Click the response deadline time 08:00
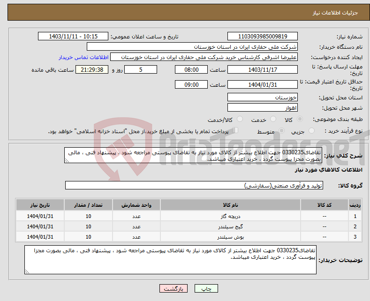370x301 pixels. (x=191, y=69)
